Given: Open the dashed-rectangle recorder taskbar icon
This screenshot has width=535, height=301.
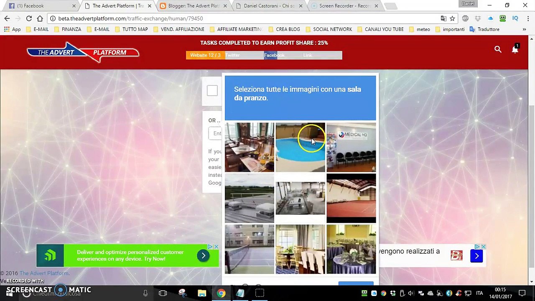Looking at the screenshot, I should click(260, 293).
